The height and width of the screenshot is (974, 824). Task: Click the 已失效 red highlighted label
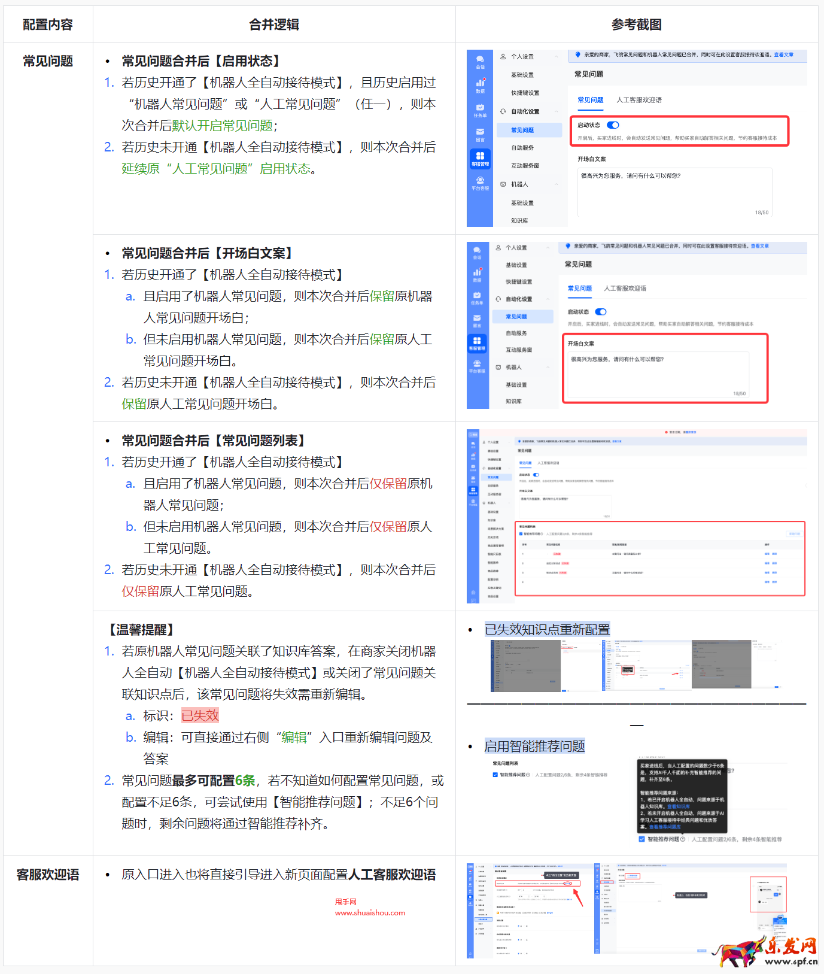200,715
